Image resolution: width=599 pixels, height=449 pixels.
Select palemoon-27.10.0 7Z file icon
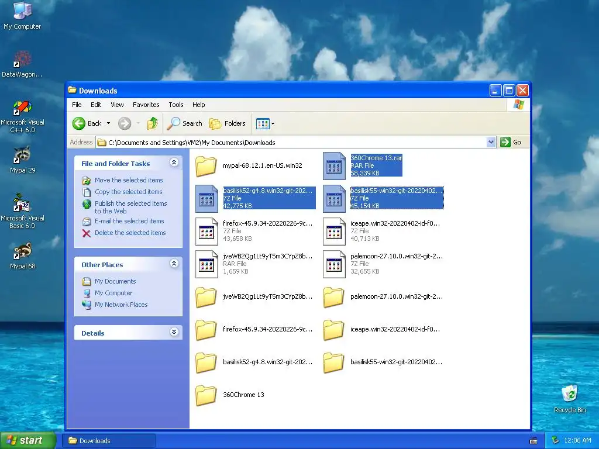pos(334,264)
